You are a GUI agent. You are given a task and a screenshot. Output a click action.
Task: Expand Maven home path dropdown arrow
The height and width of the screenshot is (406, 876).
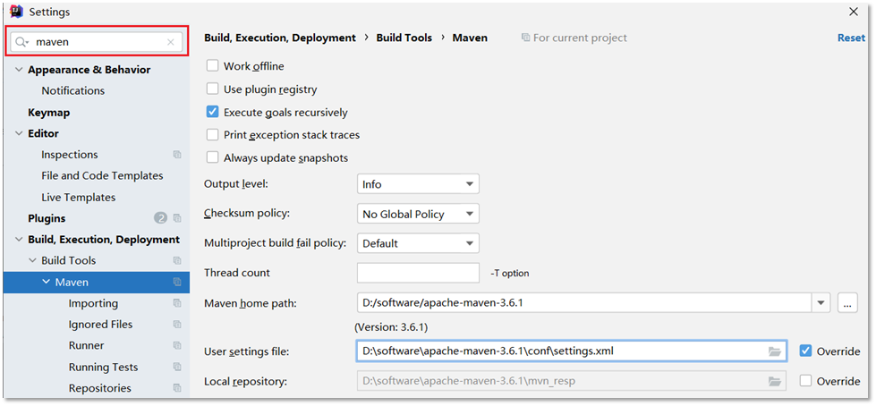tap(821, 303)
